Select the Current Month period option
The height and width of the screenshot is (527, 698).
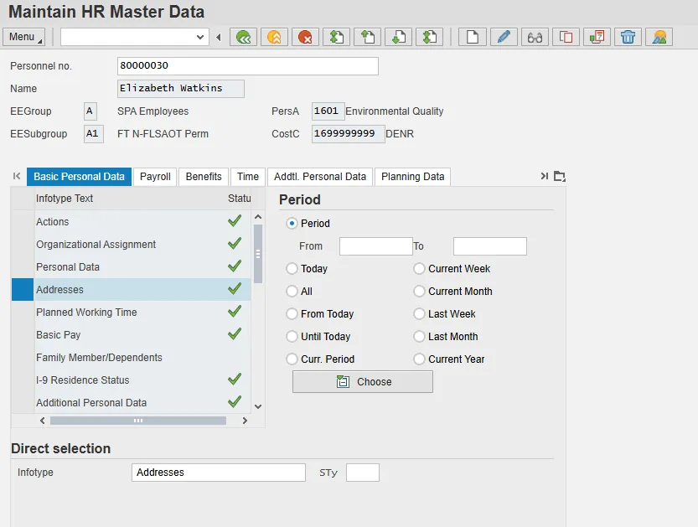pos(420,292)
